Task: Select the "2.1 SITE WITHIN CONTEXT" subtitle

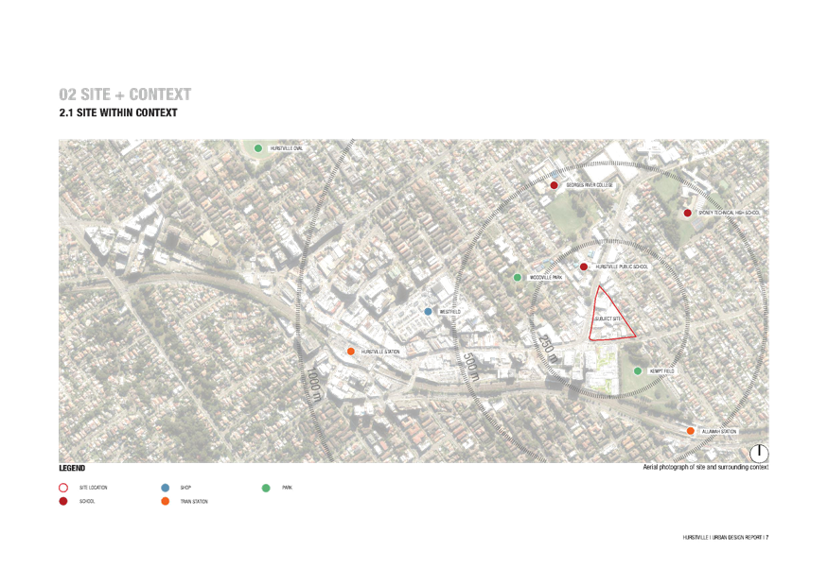Action: [x=118, y=112]
